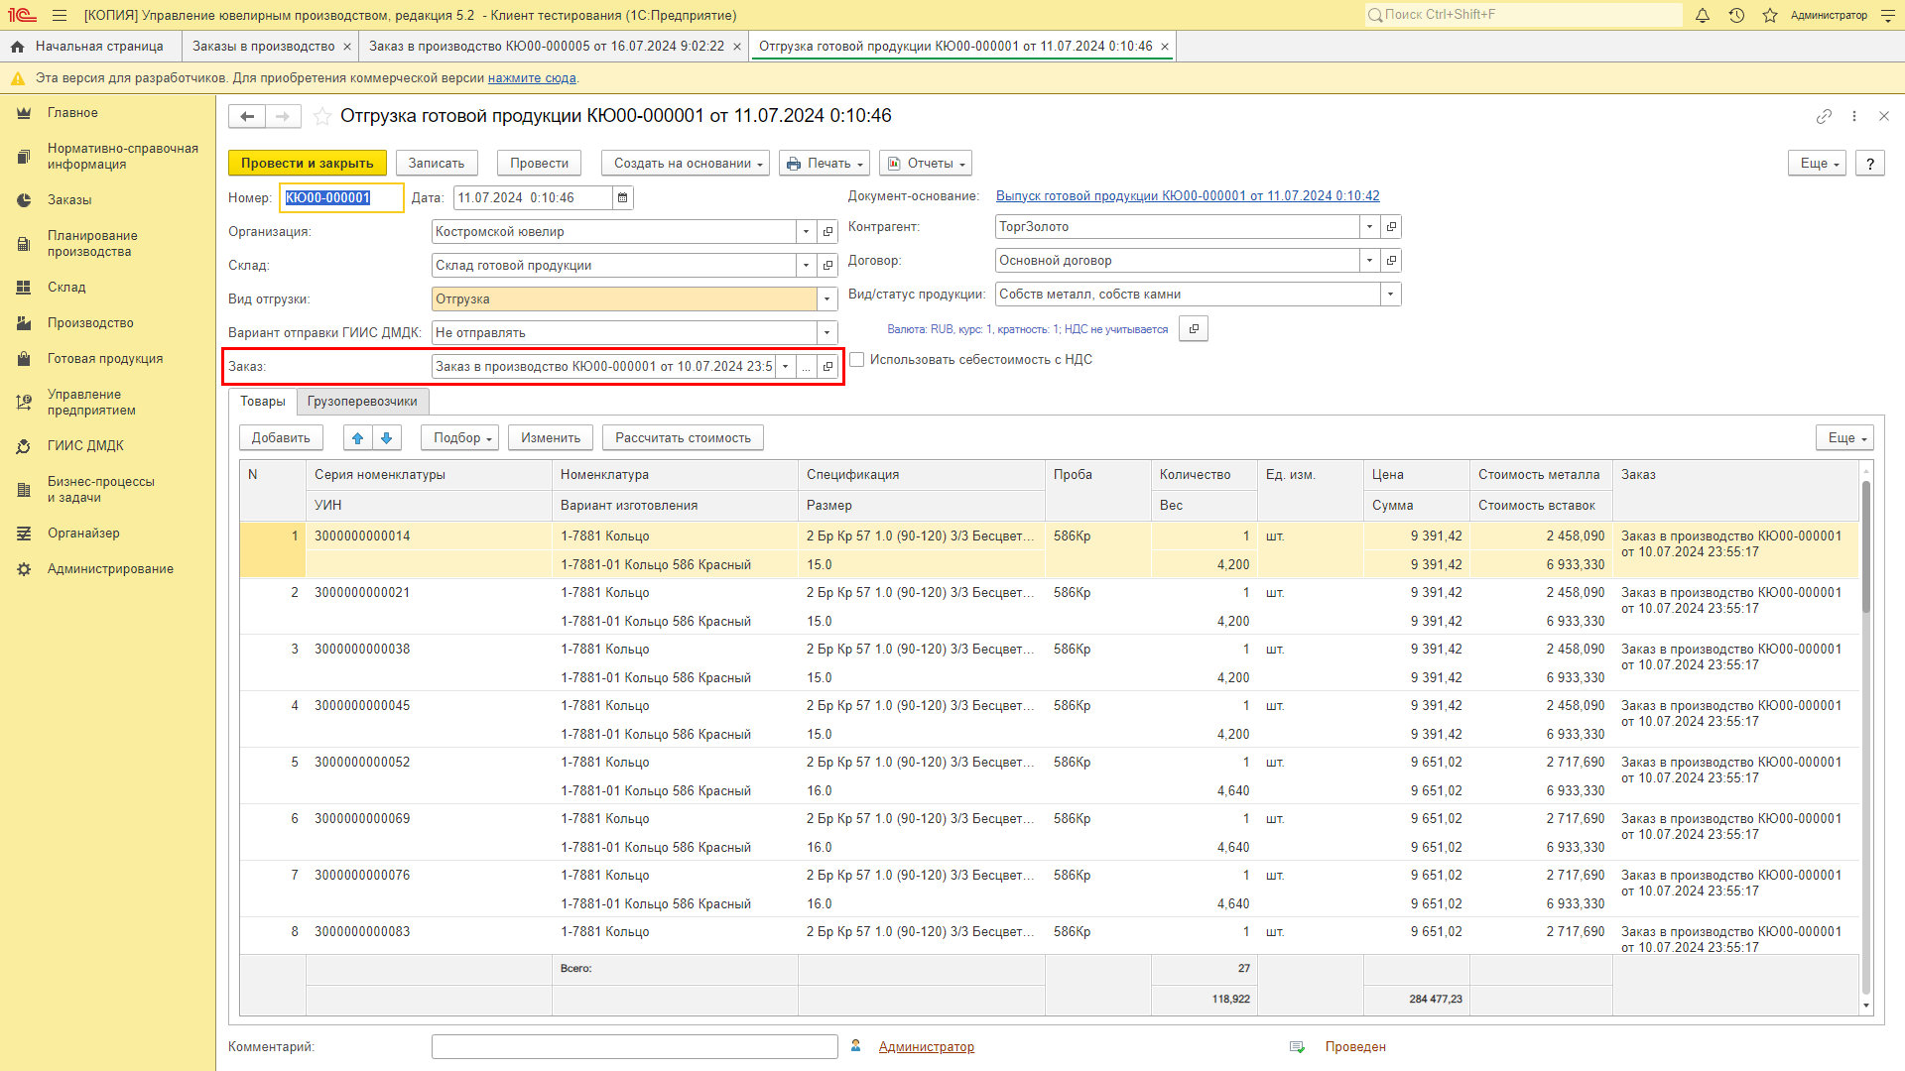The image size is (1905, 1071).
Task: Click the Заказ field ellipsis select button
Action: [807, 367]
